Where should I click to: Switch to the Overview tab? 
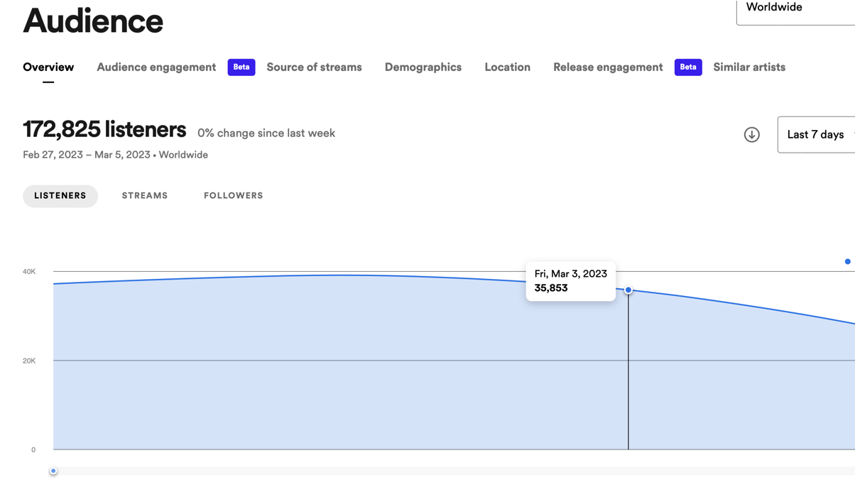(x=48, y=67)
